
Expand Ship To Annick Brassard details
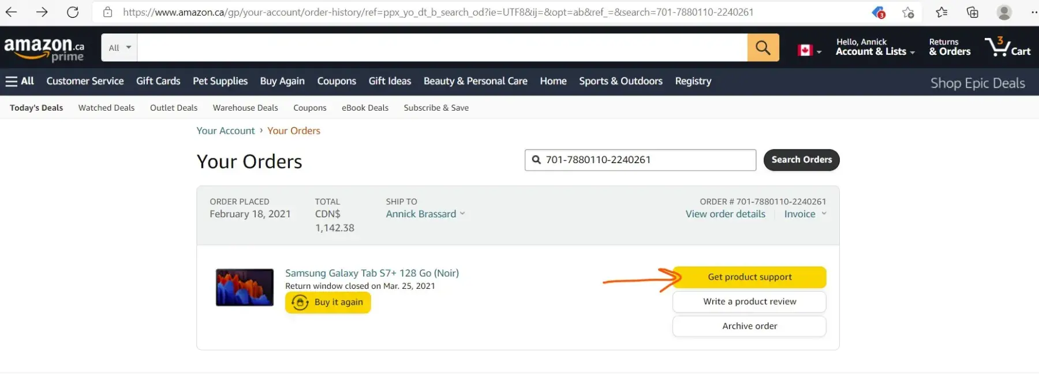coord(425,214)
